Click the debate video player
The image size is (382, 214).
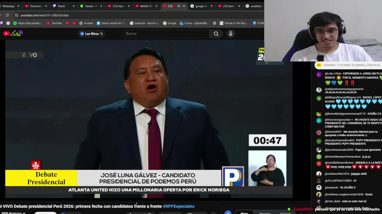[x=149, y=119]
